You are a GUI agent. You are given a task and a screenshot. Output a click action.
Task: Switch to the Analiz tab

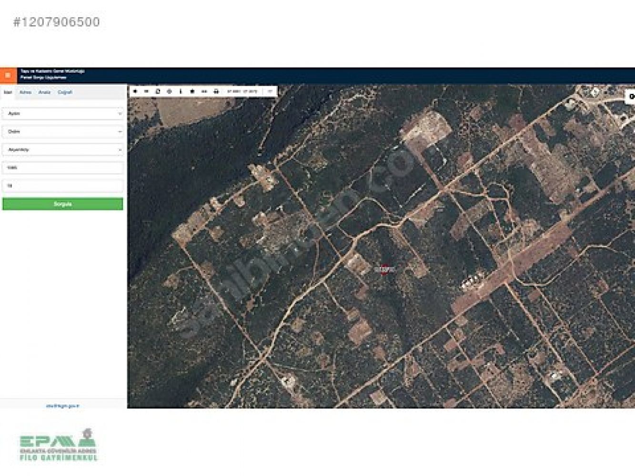pyautogui.click(x=44, y=92)
